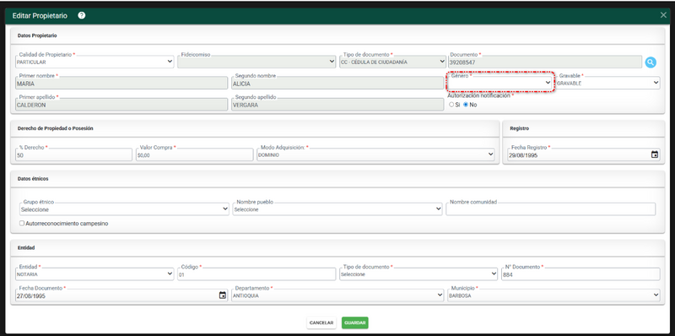Expand the Nombre pueblo dropdown
The width and height of the screenshot is (675, 336).
pos(337,209)
